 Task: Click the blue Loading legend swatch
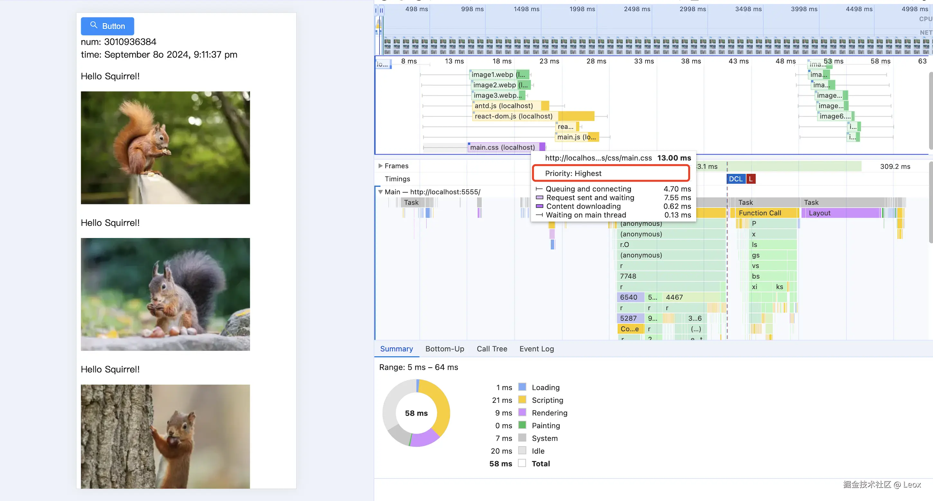click(x=522, y=387)
